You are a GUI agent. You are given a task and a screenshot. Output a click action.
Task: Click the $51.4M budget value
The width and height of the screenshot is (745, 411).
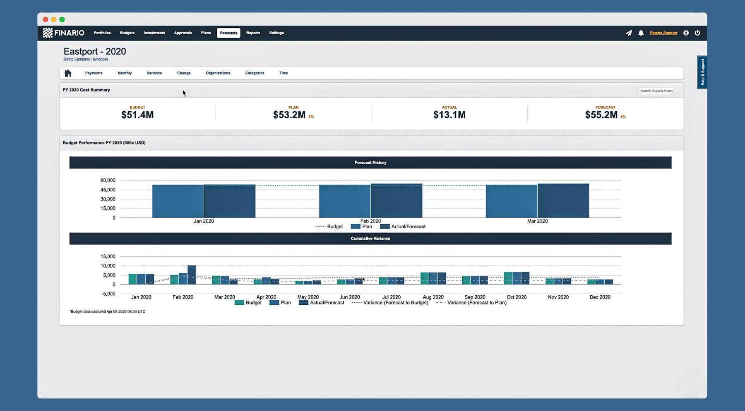(x=137, y=115)
